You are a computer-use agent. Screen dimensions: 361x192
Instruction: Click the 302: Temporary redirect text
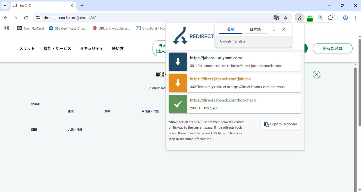pos(238,87)
